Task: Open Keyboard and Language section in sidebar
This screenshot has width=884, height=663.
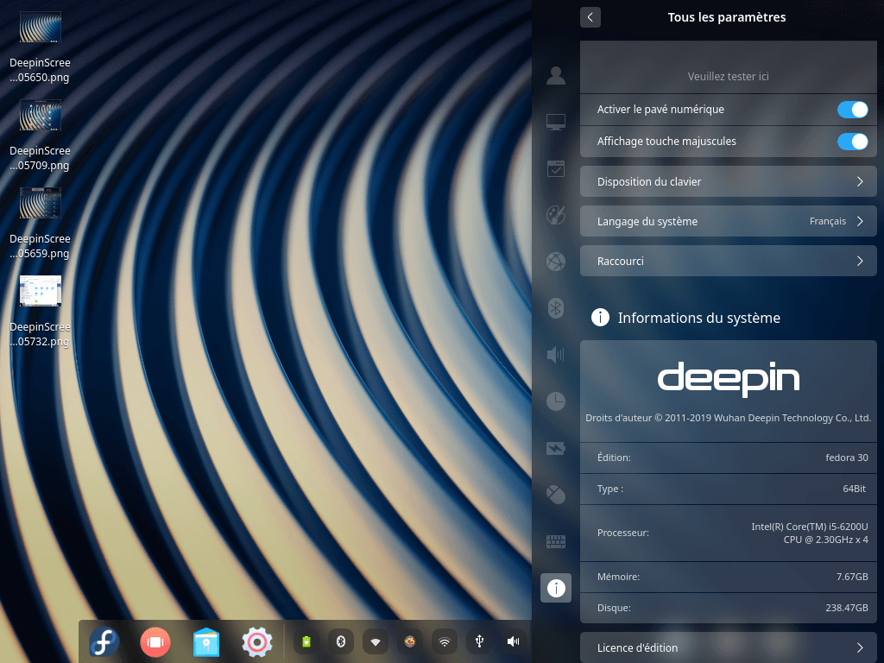Action: (x=556, y=541)
